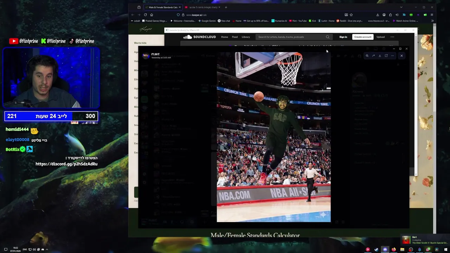The image size is (450, 253).
Task: Open Firefox application hamburger menu
Action: [432, 15]
